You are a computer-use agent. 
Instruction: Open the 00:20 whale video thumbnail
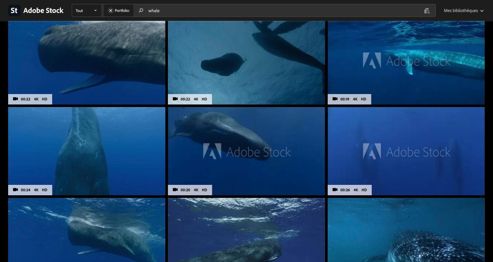point(246,151)
